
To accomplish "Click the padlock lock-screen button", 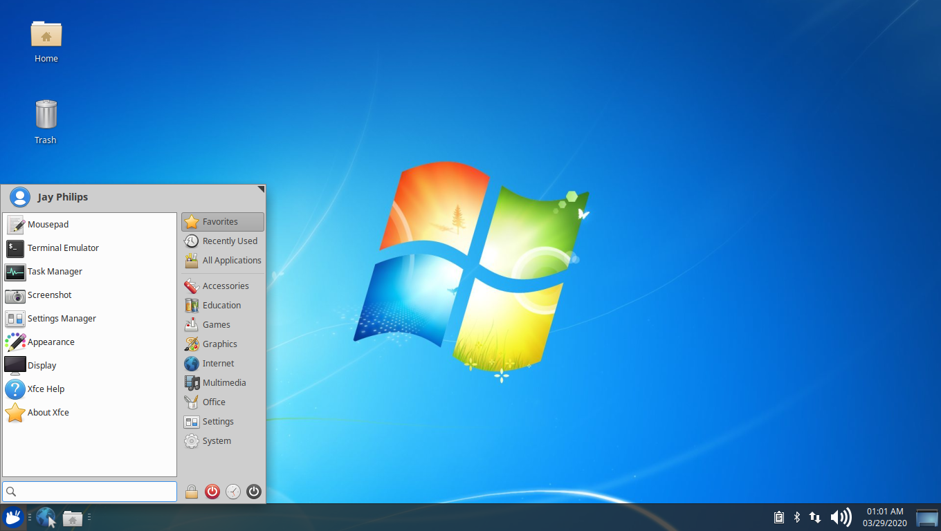I will 192,492.
